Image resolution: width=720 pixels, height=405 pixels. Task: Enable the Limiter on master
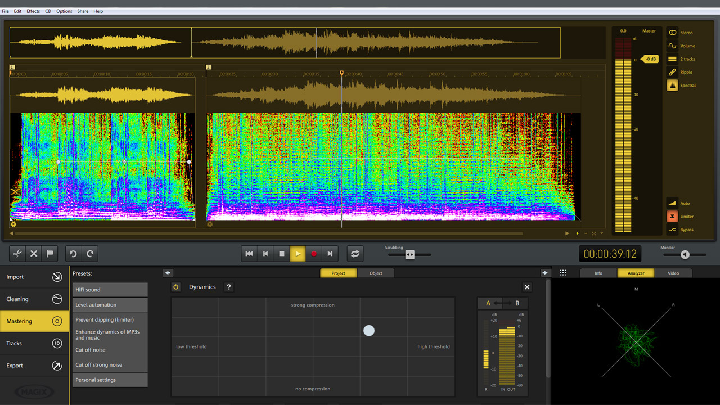(x=672, y=217)
